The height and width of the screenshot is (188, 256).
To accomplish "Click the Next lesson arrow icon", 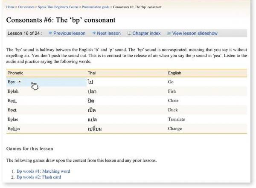I will pos(94,33).
